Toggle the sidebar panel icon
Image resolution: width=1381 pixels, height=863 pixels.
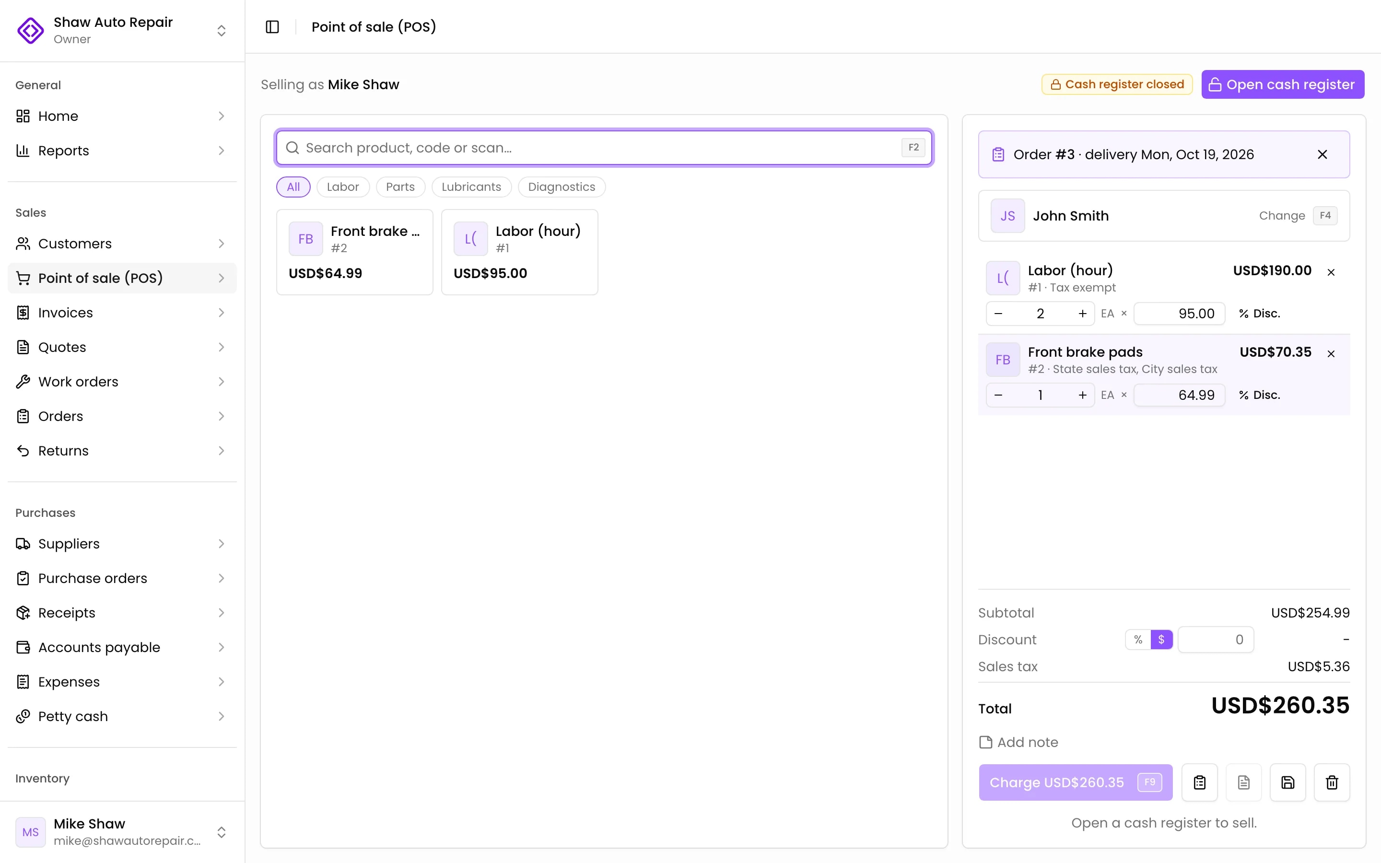click(x=272, y=27)
